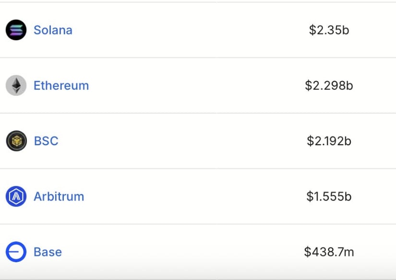Select the $1.555b value for Arbitrum

[x=329, y=196]
